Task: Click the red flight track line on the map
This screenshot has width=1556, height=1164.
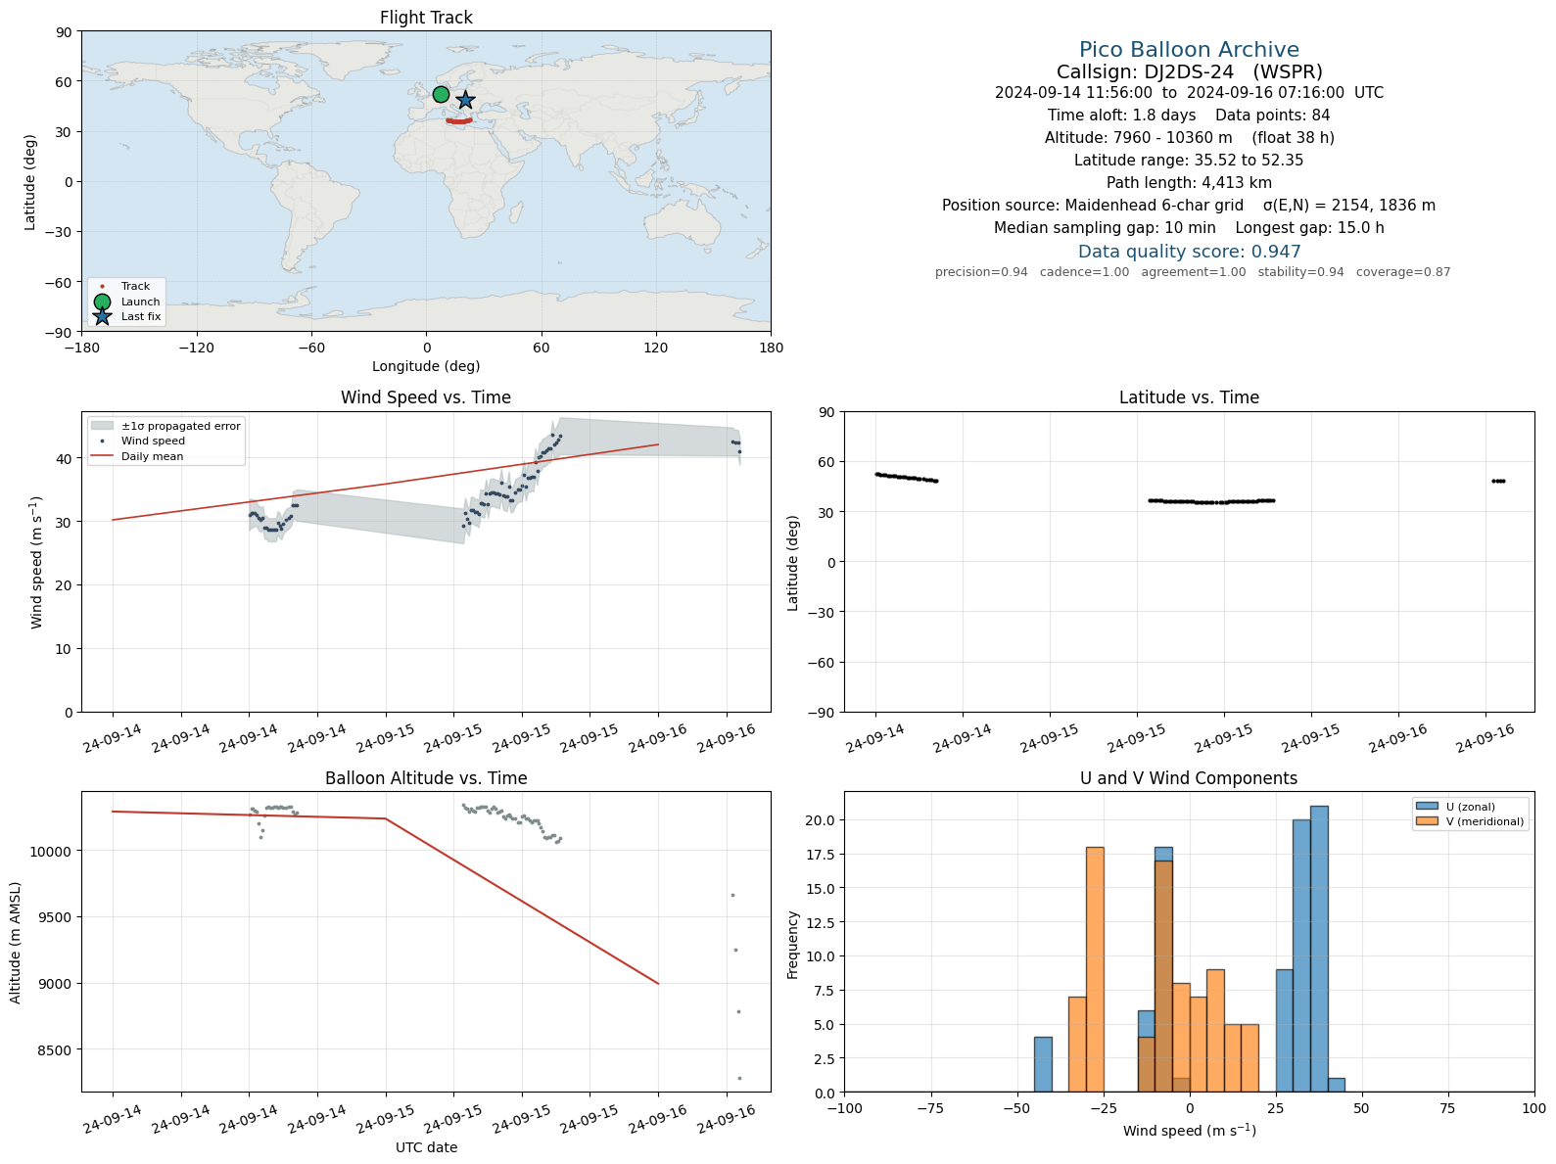Action: (x=459, y=121)
